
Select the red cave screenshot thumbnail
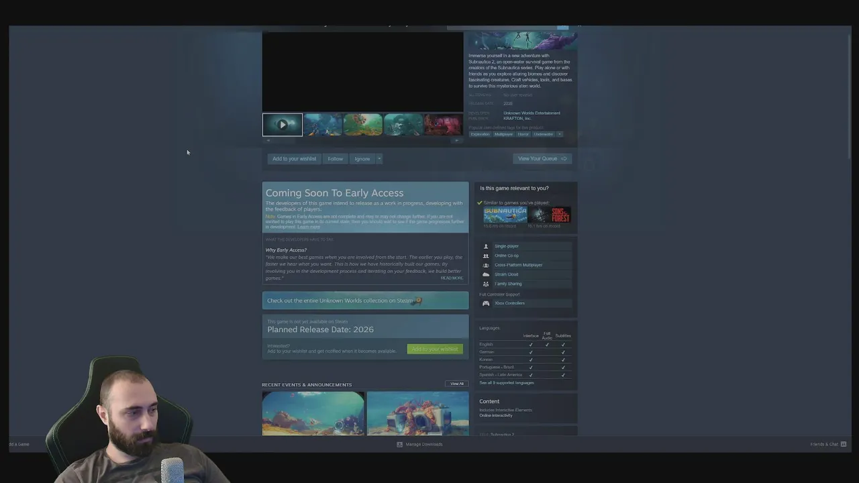tap(443, 125)
